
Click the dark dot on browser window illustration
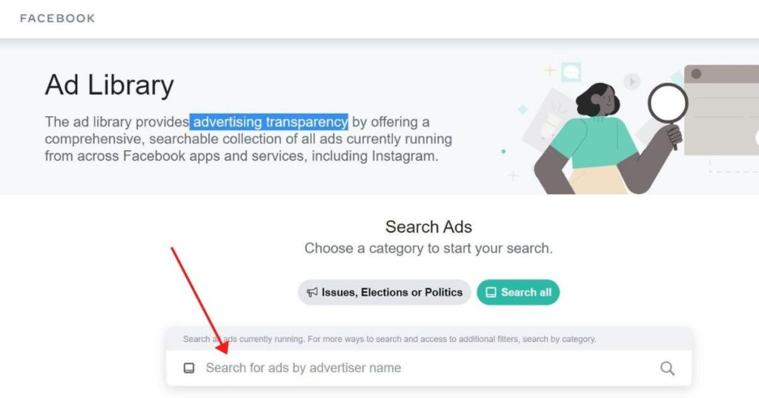[696, 74]
